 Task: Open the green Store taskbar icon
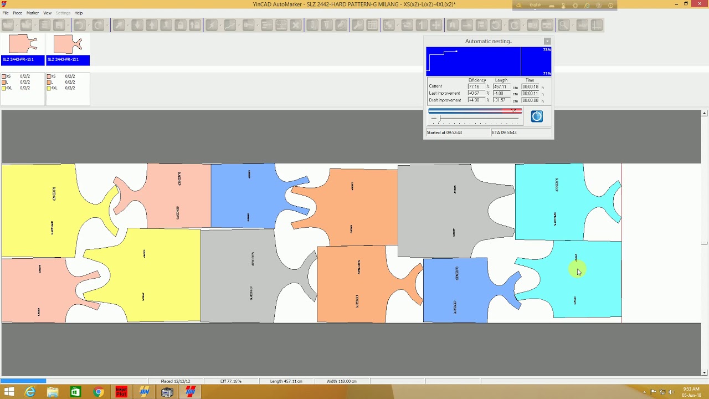75,392
